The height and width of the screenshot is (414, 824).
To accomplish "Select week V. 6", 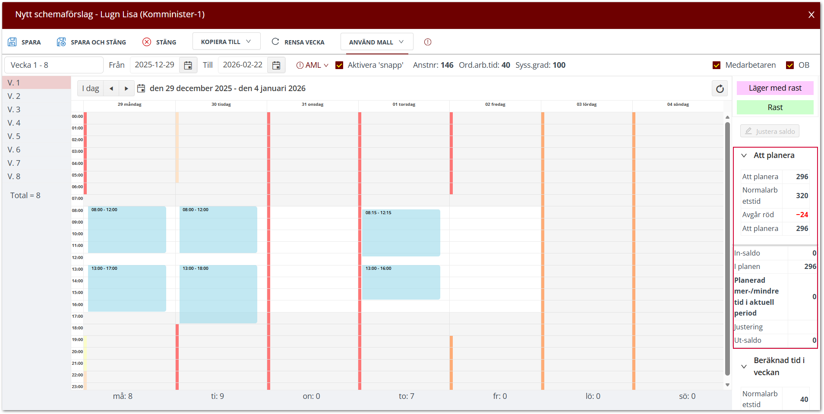I will (x=37, y=149).
